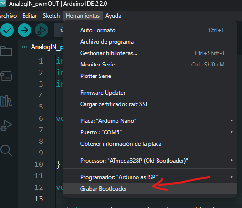
Task: Click the Upload arrow button
Action: (24, 30)
